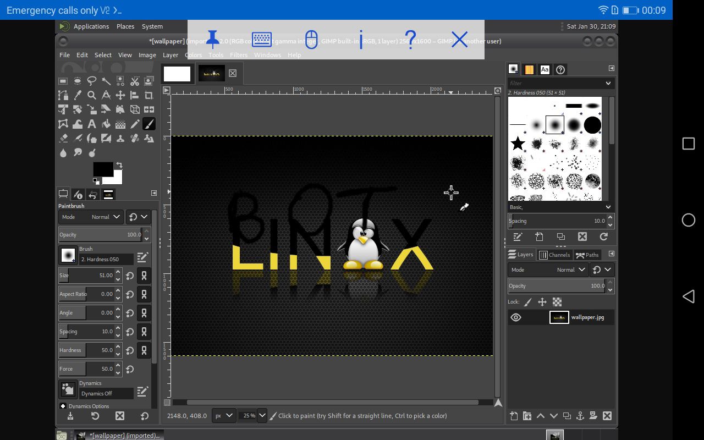This screenshot has width=704, height=440.
Task: Select the Color Picker eyedropper tool
Action: coord(78,95)
